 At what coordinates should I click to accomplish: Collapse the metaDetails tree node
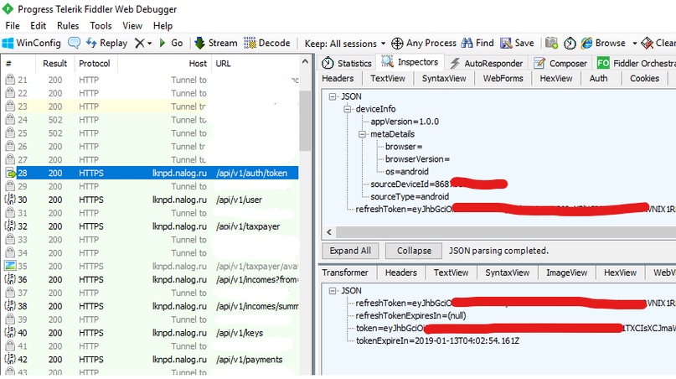click(362, 134)
